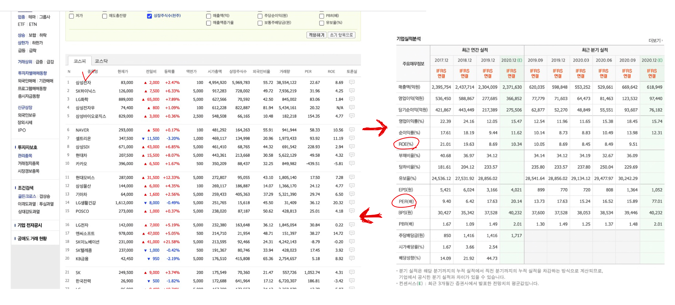This screenshot has height=305, width=675.
Task: Open the 토론실 icon for 삼성전자우 row
Action: click(352, 107)
